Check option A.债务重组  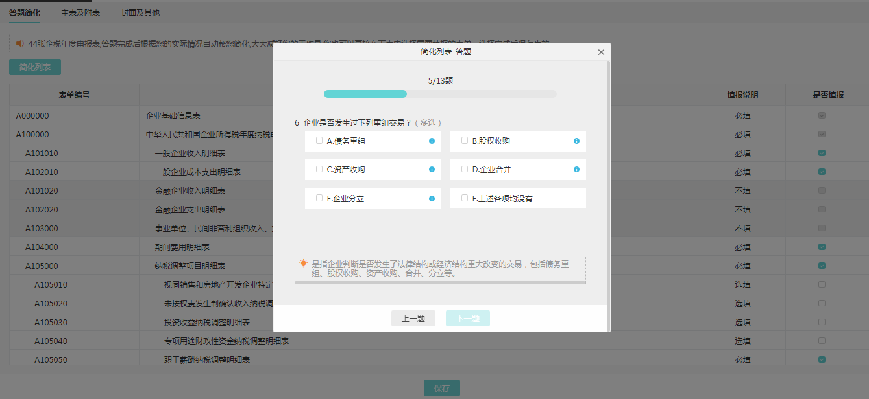coord(319,141)
